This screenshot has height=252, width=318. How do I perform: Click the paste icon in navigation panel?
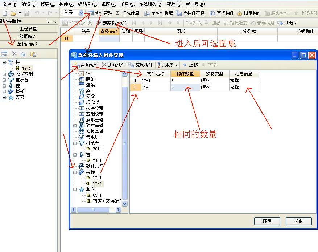[x=33, y=54]
